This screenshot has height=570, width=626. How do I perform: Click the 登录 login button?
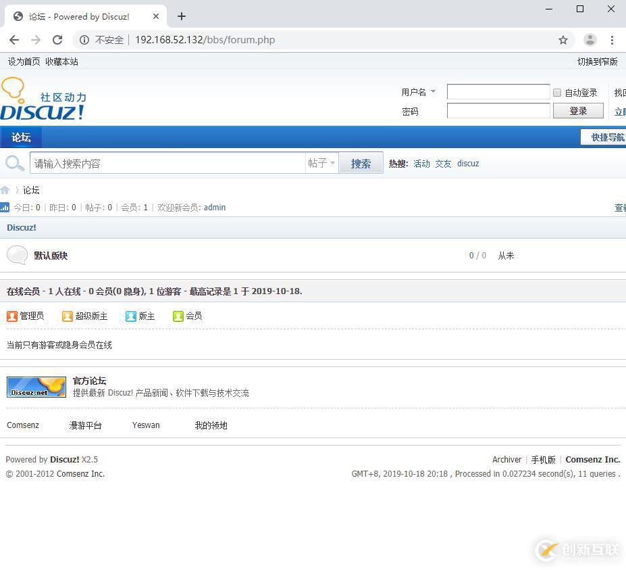coord(578,111)
